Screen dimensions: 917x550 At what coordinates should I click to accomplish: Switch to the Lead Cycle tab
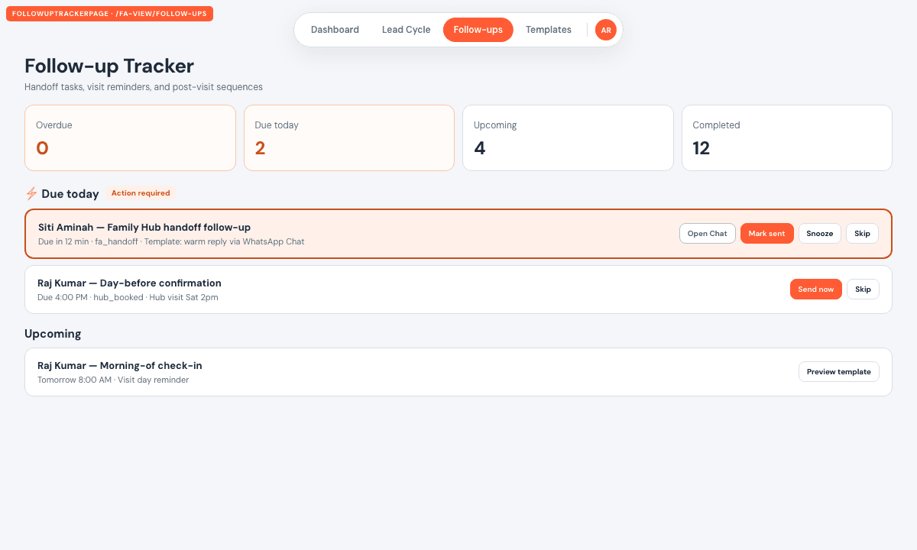tap(407, 30)
